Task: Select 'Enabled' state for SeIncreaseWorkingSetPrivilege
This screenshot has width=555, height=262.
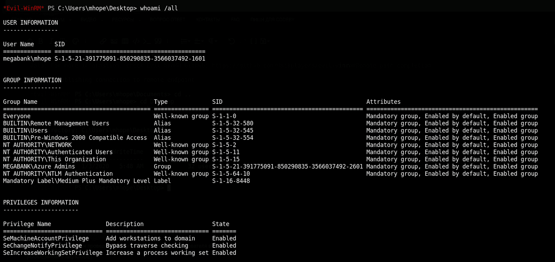Action: pyautogui.click(x=224, y=253)
